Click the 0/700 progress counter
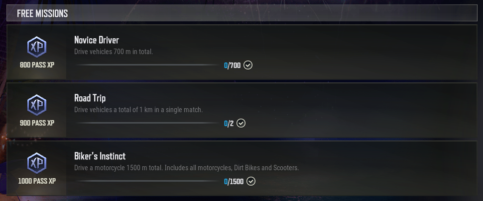 point(232,66)
